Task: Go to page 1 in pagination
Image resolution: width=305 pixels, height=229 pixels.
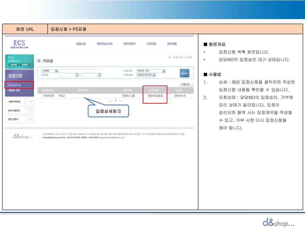Action: (116, 101)
